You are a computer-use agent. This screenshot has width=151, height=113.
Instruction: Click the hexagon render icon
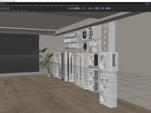coord(107,8)
